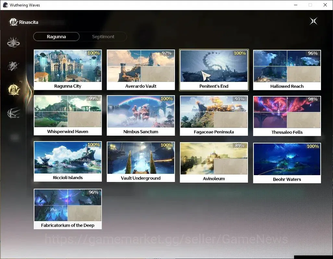333x259 pixels.
Task: Open the Thessaleo Fells area card
Action: 287,116
